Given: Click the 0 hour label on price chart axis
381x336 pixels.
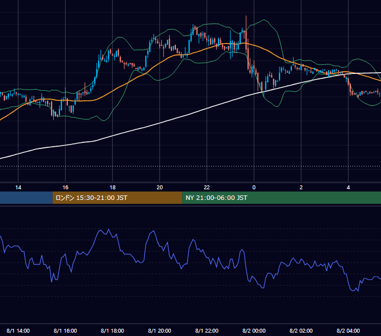Looking at the screenshot, I should [x=254, y=188].
